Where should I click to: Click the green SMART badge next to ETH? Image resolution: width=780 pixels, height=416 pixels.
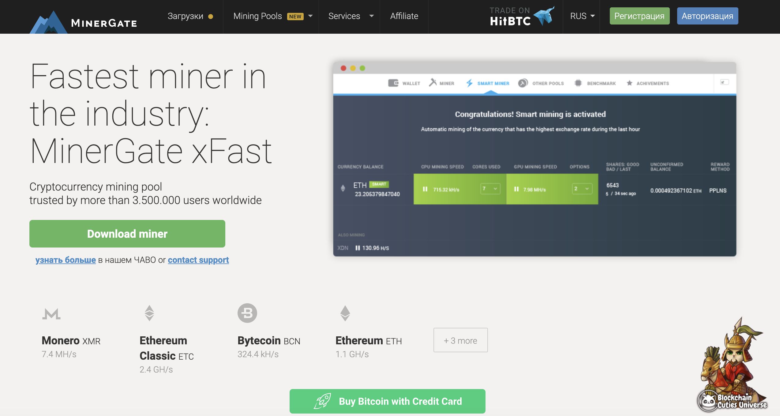379,184
